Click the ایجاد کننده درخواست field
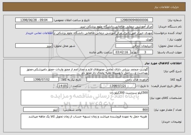The image size is (191, 135). coord(103,33)
